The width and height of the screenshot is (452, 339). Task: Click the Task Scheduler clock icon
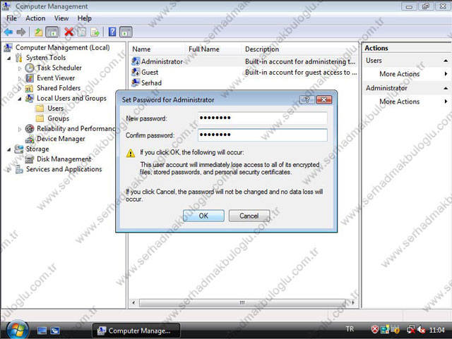[x=30, y=68]
